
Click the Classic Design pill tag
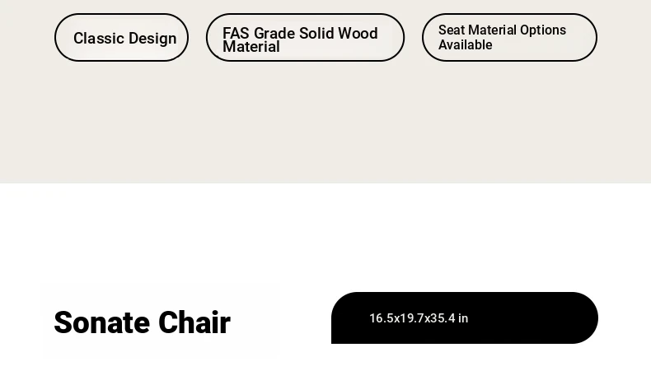pos(121,38)
